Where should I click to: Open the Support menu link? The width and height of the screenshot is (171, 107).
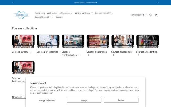point(59,17)
